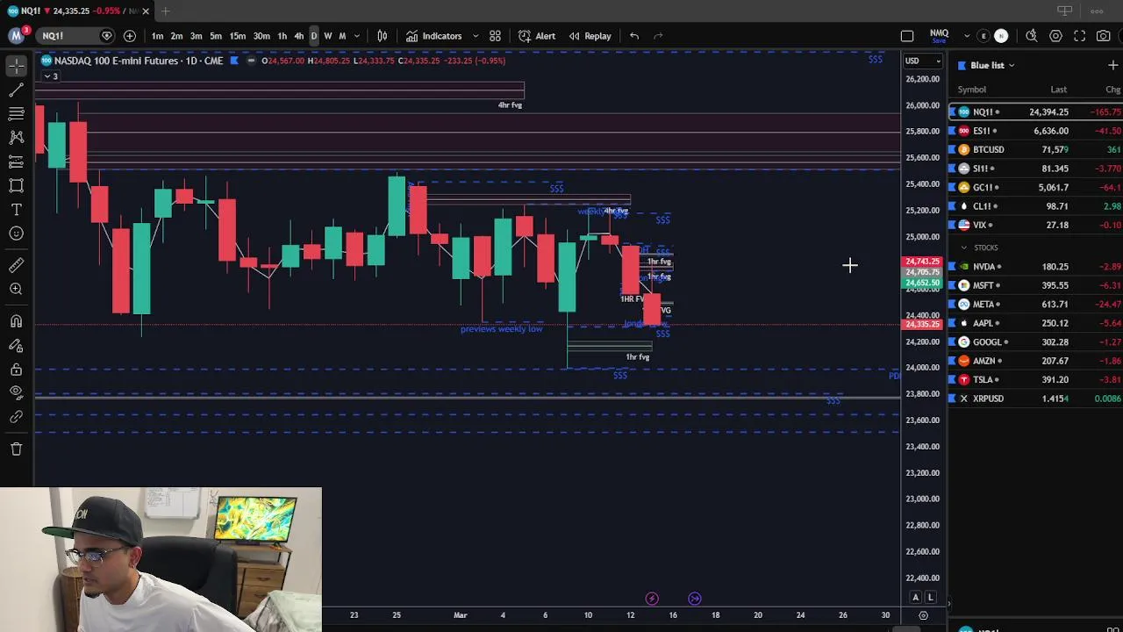The width and height of the screenshot is (1123, 632).
Task: Toggle magnet mode for drawings
Action: (x=16, y=321)
